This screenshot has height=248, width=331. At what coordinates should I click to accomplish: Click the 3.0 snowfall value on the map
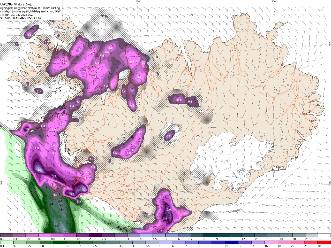(165, 219)
